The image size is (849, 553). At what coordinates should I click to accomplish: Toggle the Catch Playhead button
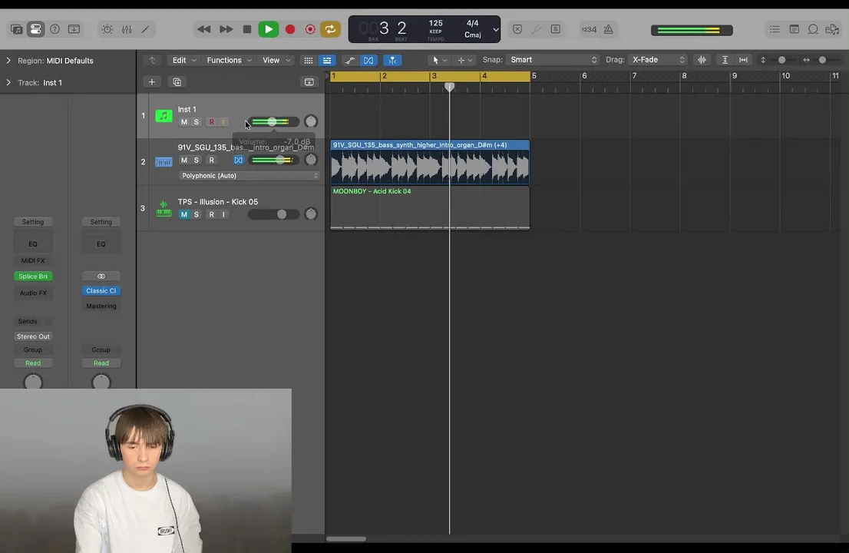(x=392, y=60)
